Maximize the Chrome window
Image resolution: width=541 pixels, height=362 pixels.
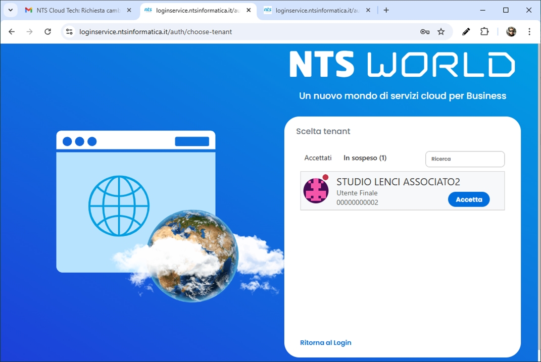506,10
